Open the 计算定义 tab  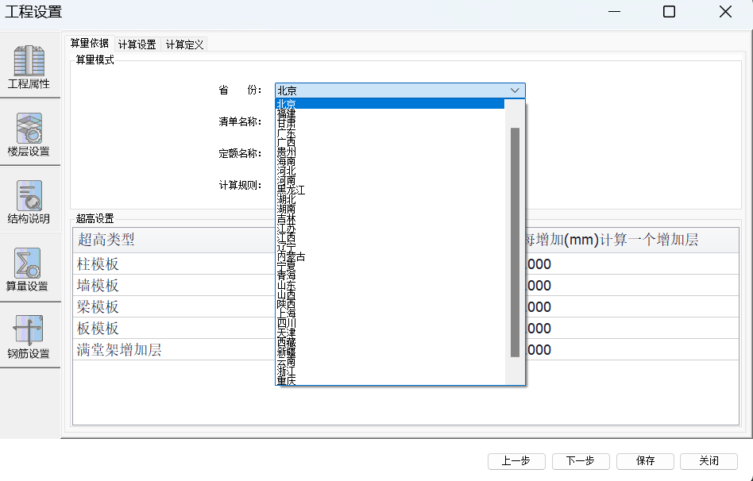185,44
